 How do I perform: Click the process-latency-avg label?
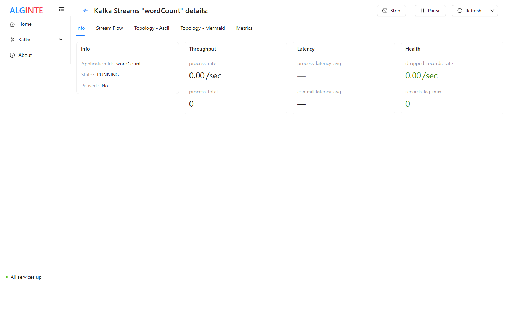(319, 63)
